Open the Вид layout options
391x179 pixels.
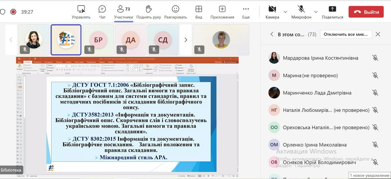pyautogui.click(x=199, y=12)
